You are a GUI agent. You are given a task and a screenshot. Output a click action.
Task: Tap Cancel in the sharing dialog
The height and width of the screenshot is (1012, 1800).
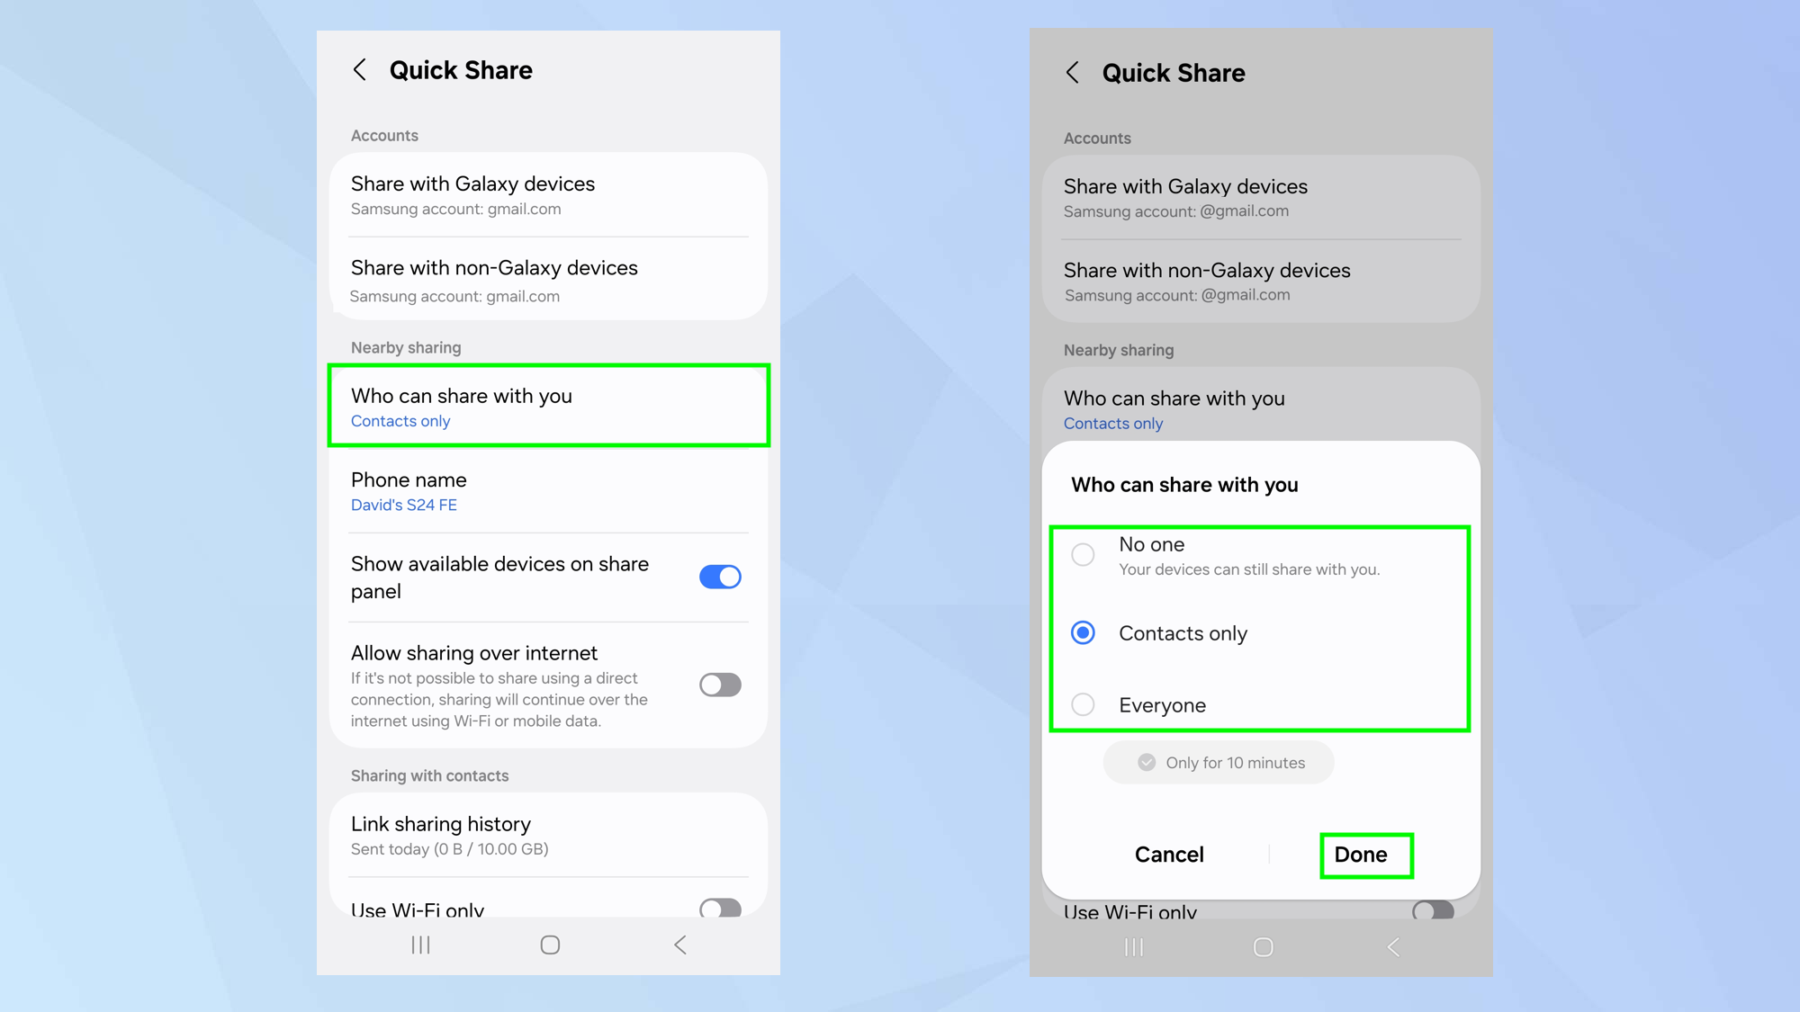tap(1168, 855)
